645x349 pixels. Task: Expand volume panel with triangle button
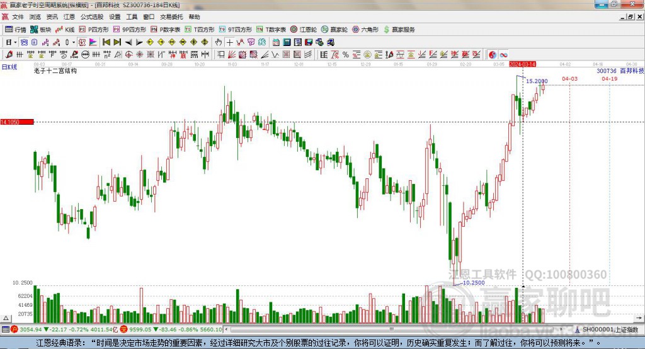point(6,318)
